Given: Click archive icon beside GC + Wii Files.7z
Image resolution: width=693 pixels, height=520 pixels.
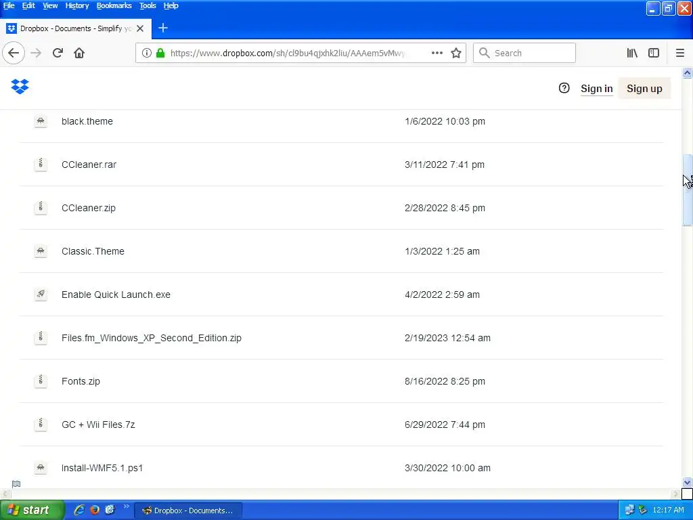Looking at the screenshot, I should pos(41,425).
